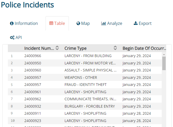Open the Analyze tab
Screen dimensions: 173x127
tap(112, 24)
